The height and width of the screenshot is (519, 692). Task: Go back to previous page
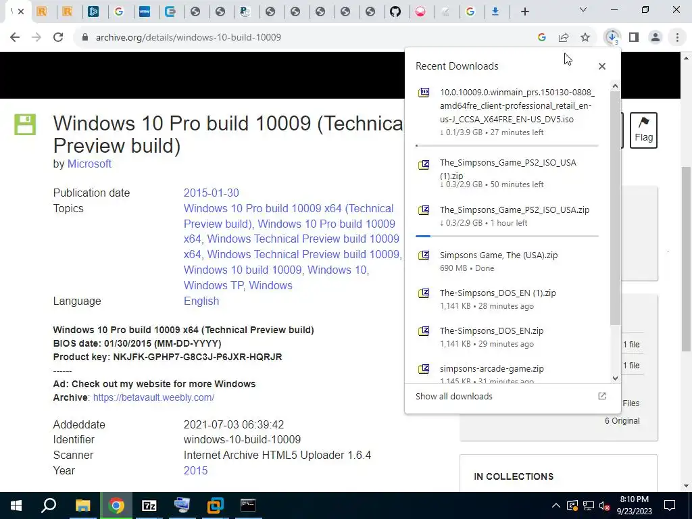(15, 37)
